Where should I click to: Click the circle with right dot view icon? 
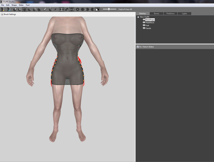(92, 9)
